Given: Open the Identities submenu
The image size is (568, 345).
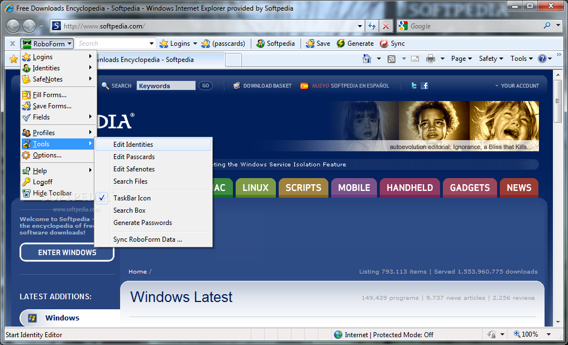Looking at the screenshot, I should tap(57, 68).
